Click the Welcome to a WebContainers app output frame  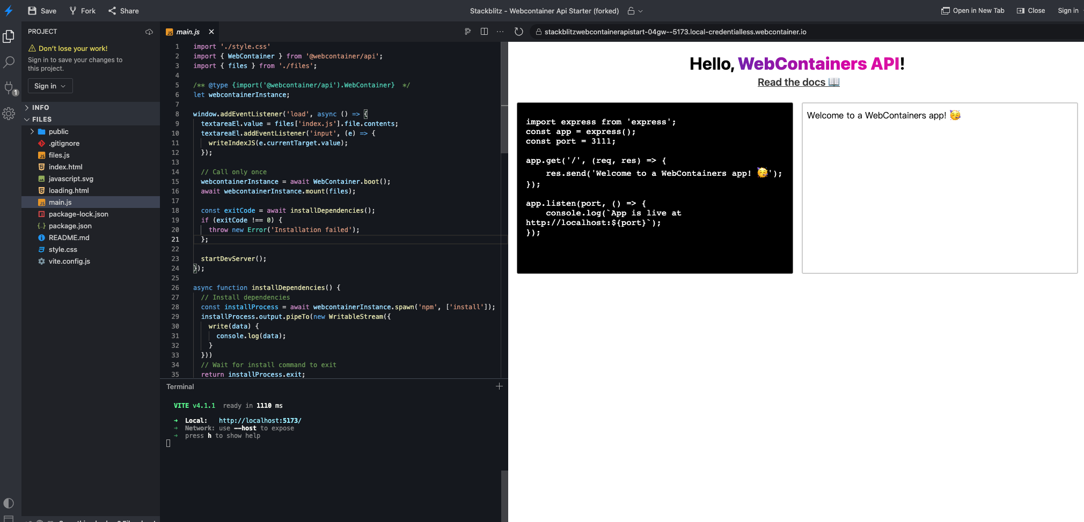pos(940,188)
